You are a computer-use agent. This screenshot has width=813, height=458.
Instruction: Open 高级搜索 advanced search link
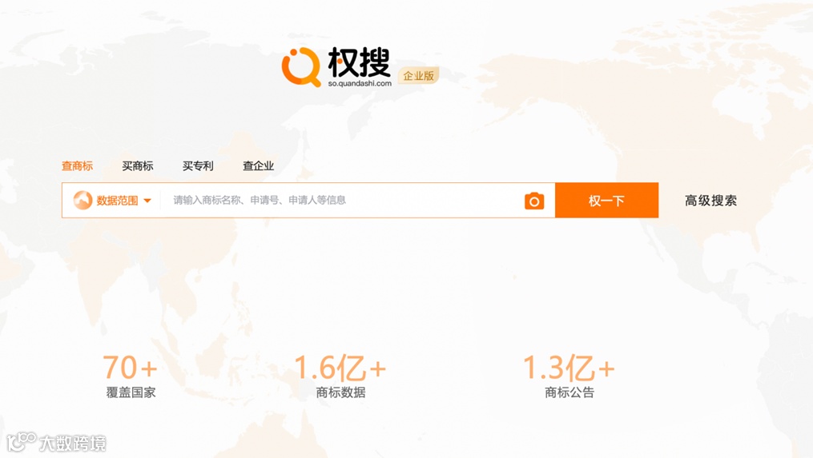pos(710,201)
